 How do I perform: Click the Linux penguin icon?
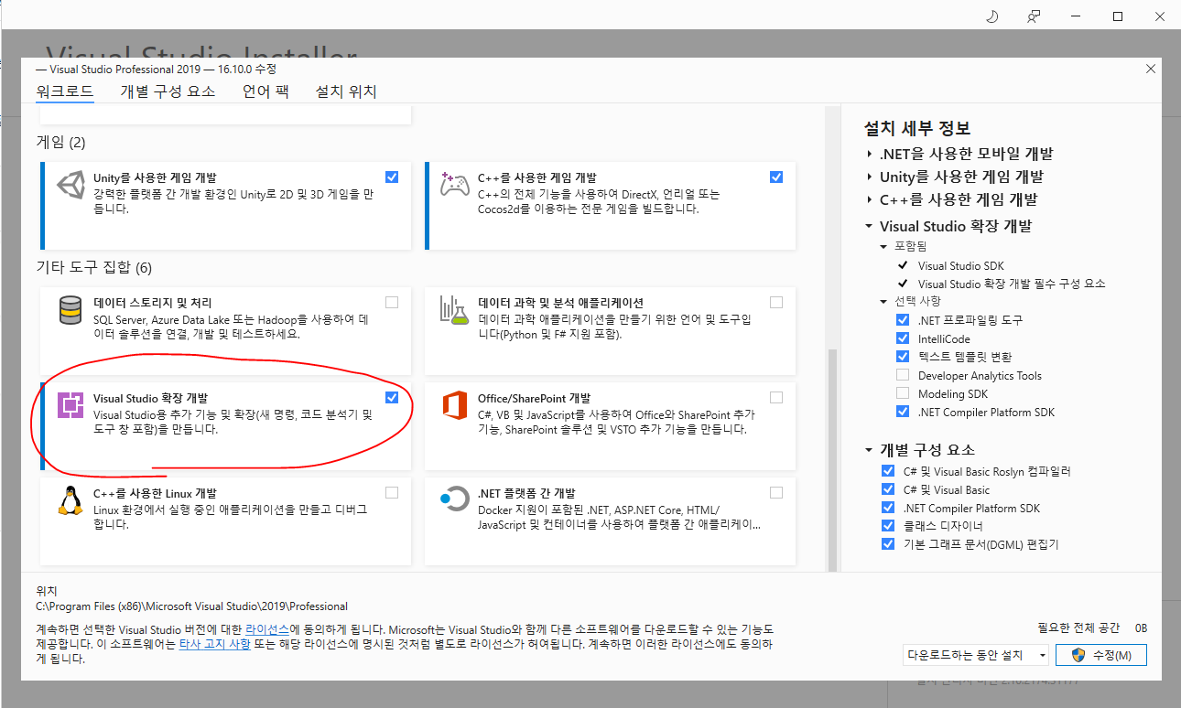click(70, 500)
